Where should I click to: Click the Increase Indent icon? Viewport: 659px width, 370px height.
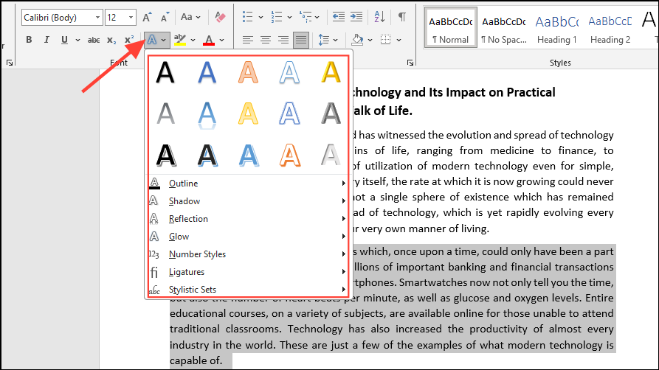[x=356, y=17]
